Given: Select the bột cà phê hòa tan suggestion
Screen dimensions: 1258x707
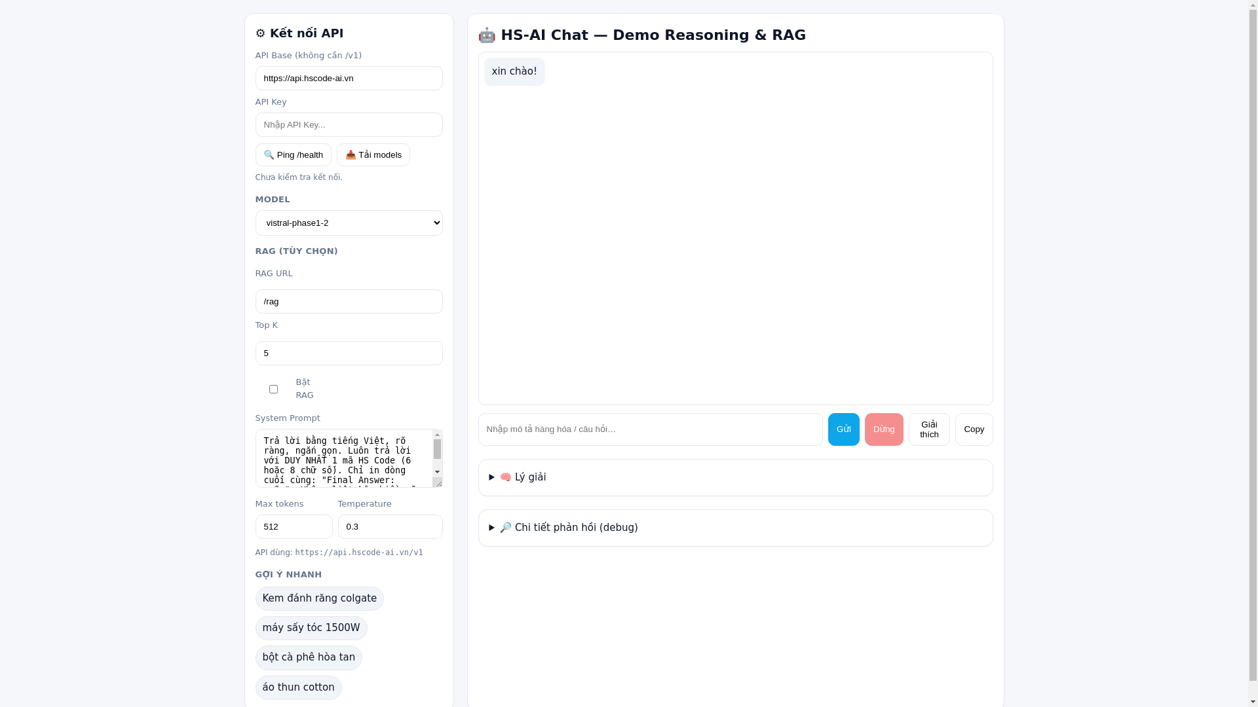Looking at the screenshot, I should point(309,658).
